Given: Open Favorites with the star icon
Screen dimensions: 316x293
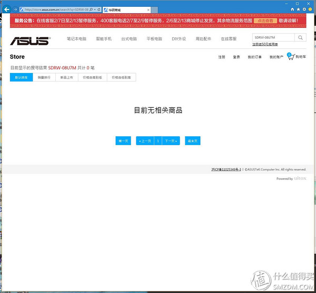Looking at the screenshot, I should click(298, 9).
